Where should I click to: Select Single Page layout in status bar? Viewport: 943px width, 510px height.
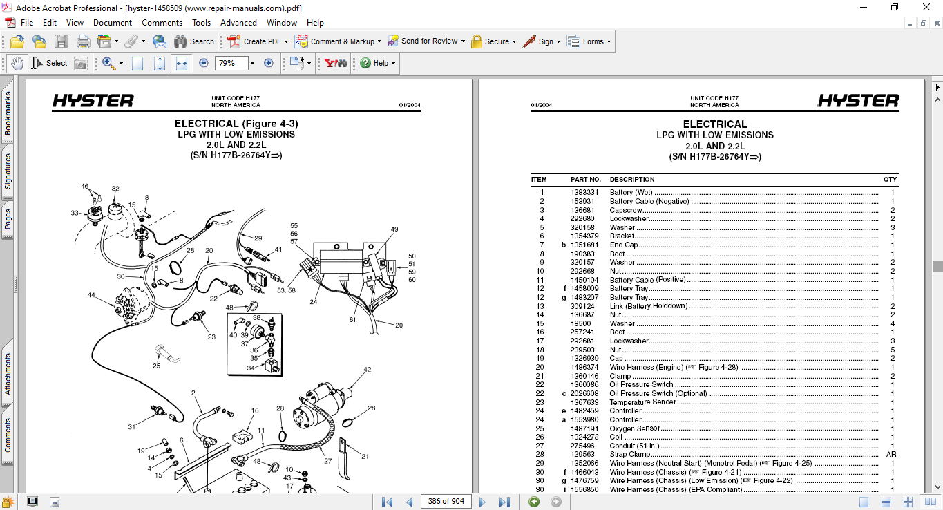pos(864,502)
